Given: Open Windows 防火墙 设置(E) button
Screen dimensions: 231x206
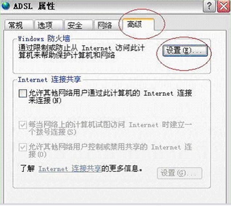Looking at the screenshot, I should 185,51.
